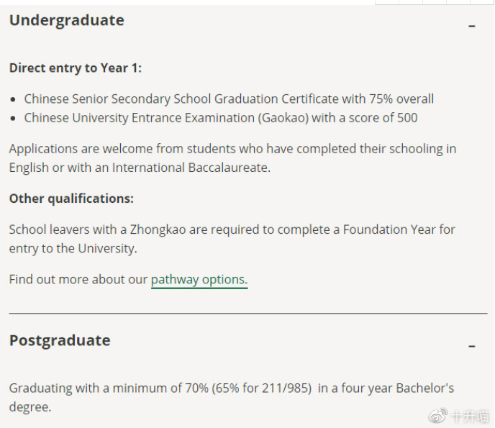The width and height of the screenshot is (495, 428).
Task: Click the Undergraduate accordion heading
Action: pyautogui.click(x=67, y=20)
